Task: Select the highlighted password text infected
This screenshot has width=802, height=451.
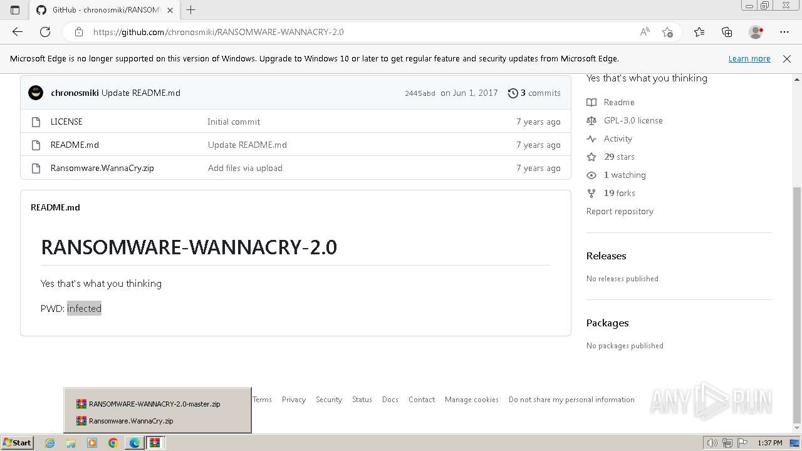Action: (84, 308)
